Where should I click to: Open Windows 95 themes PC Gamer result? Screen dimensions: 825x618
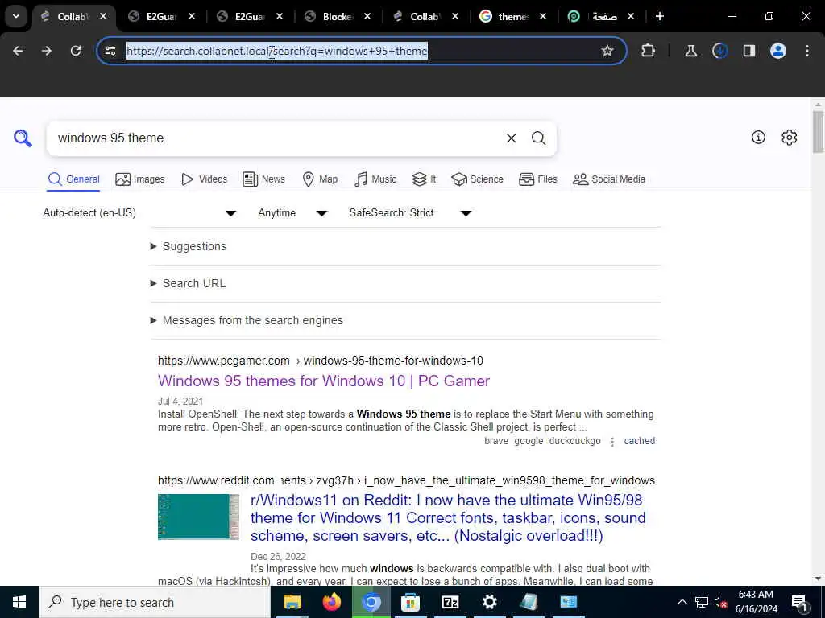[324, 381]
